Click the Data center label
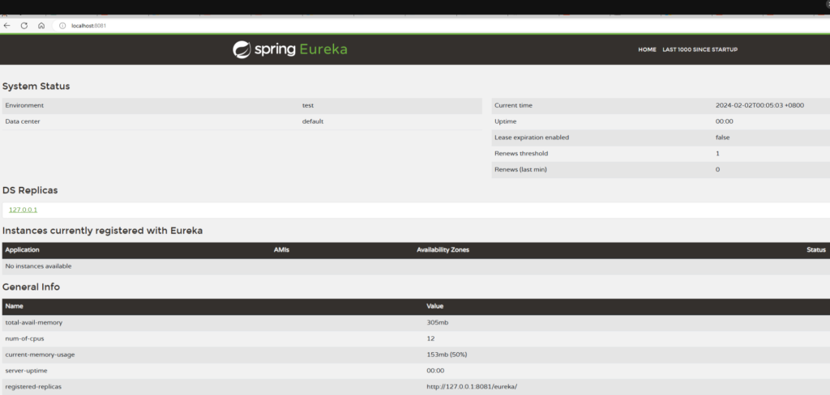This screenshot has height=395, width=830. (23, 121)
